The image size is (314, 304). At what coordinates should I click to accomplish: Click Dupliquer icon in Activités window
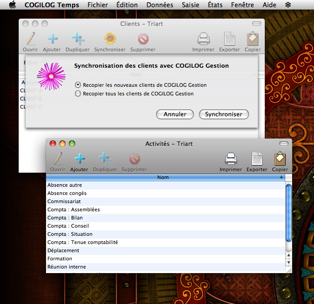[x=105, y=159]
